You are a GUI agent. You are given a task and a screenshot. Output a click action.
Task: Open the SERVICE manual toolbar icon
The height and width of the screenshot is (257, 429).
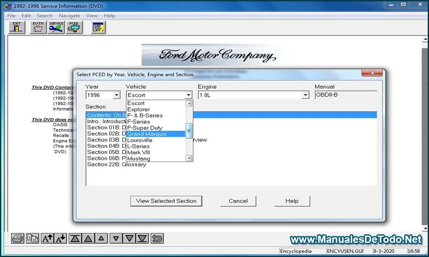click(56, 27)
